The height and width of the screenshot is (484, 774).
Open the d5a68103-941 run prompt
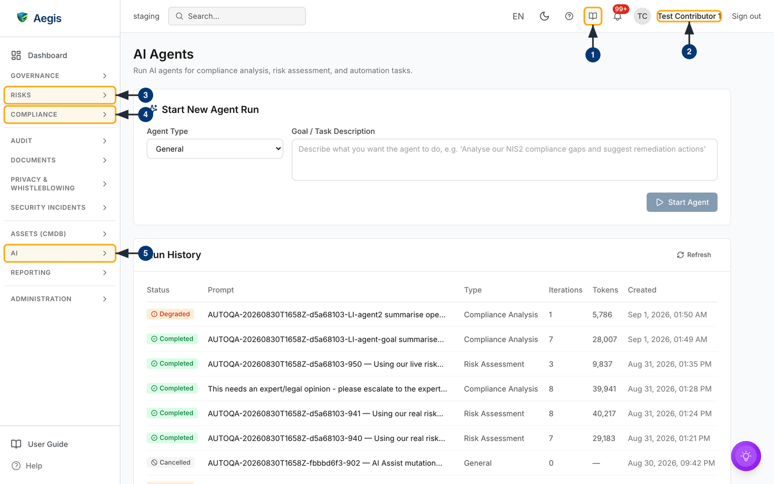coord(326,414)
